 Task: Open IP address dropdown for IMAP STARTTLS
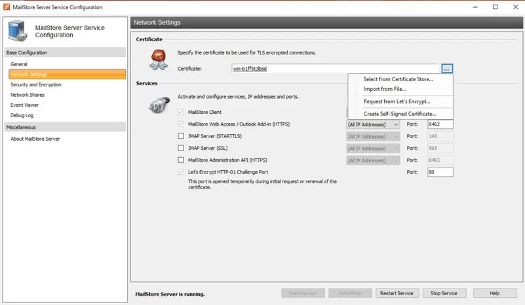coord(372,136)
